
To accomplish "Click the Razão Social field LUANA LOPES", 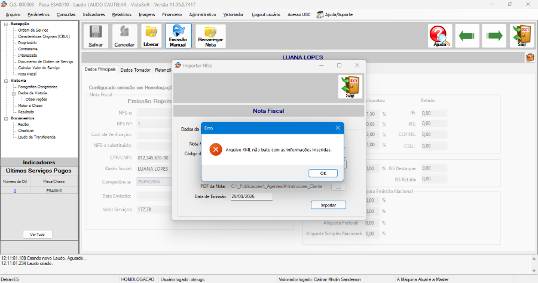I will pos(154,169).
